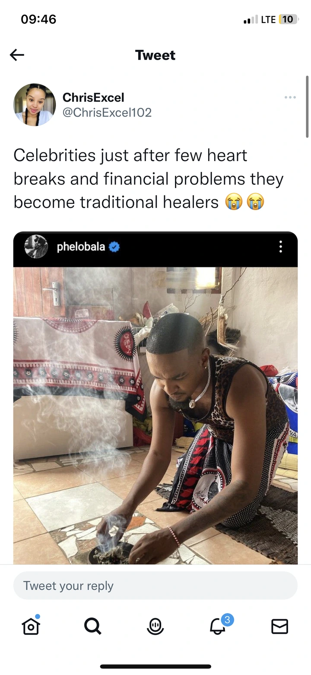Open the tweet's three-dot more menu
Image resolution: width=311 pixels, height=675 pixels.
[x=290, y=97]
